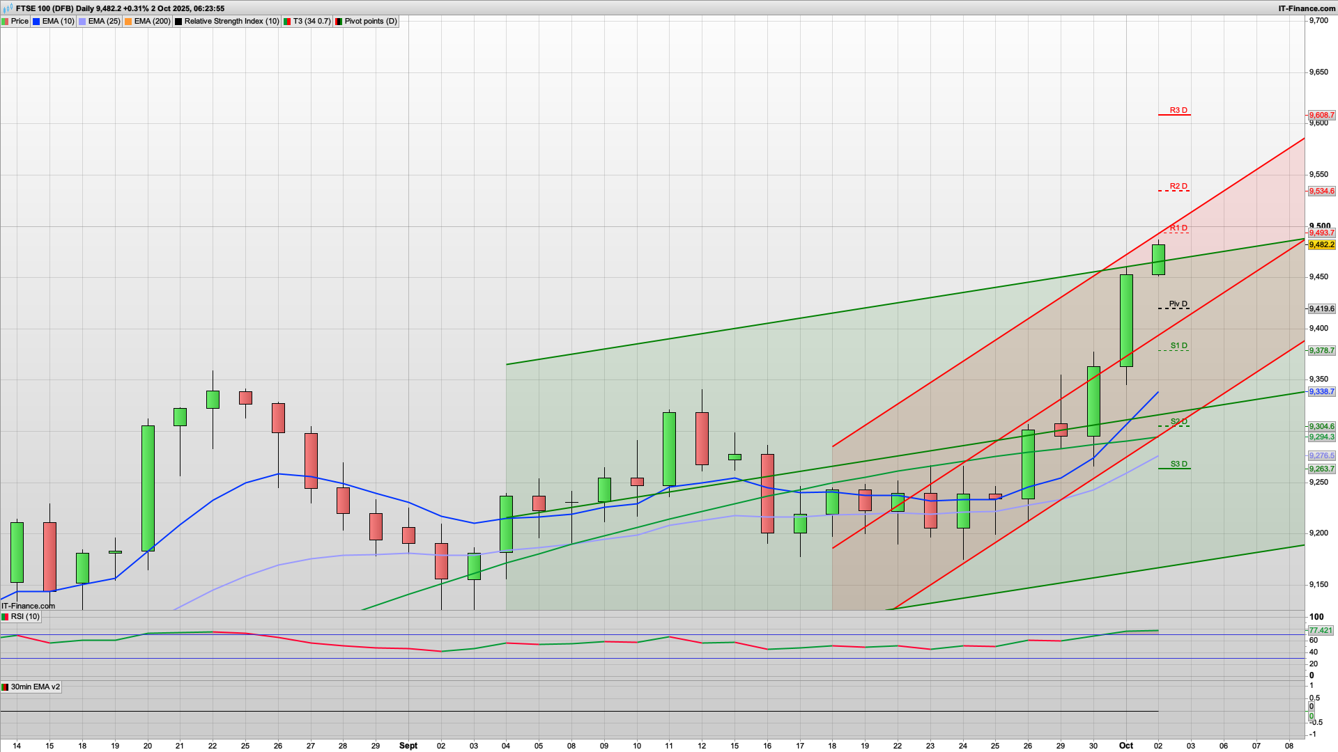Click the Piv D pivot level label

tap(1178, 304)
